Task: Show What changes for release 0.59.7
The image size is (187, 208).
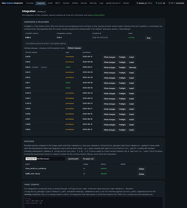Action: tap(110, 119)
